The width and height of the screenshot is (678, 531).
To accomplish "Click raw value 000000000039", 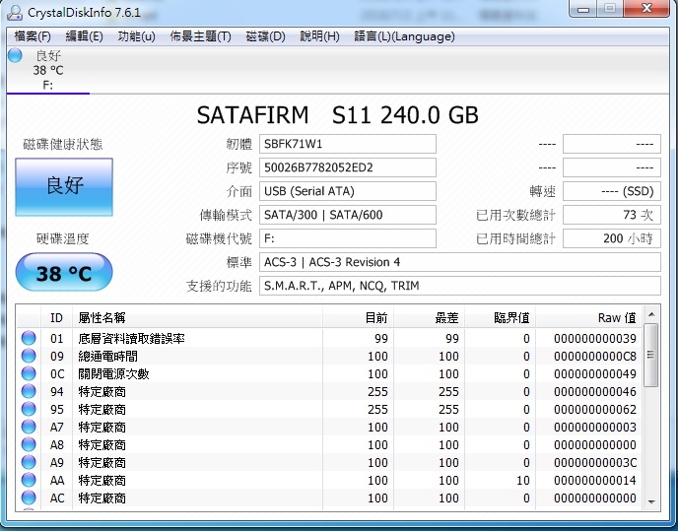I will coord(595,339).
